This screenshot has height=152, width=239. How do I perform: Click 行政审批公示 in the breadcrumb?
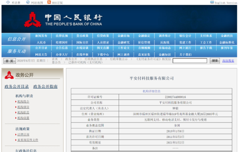(119, 59)
